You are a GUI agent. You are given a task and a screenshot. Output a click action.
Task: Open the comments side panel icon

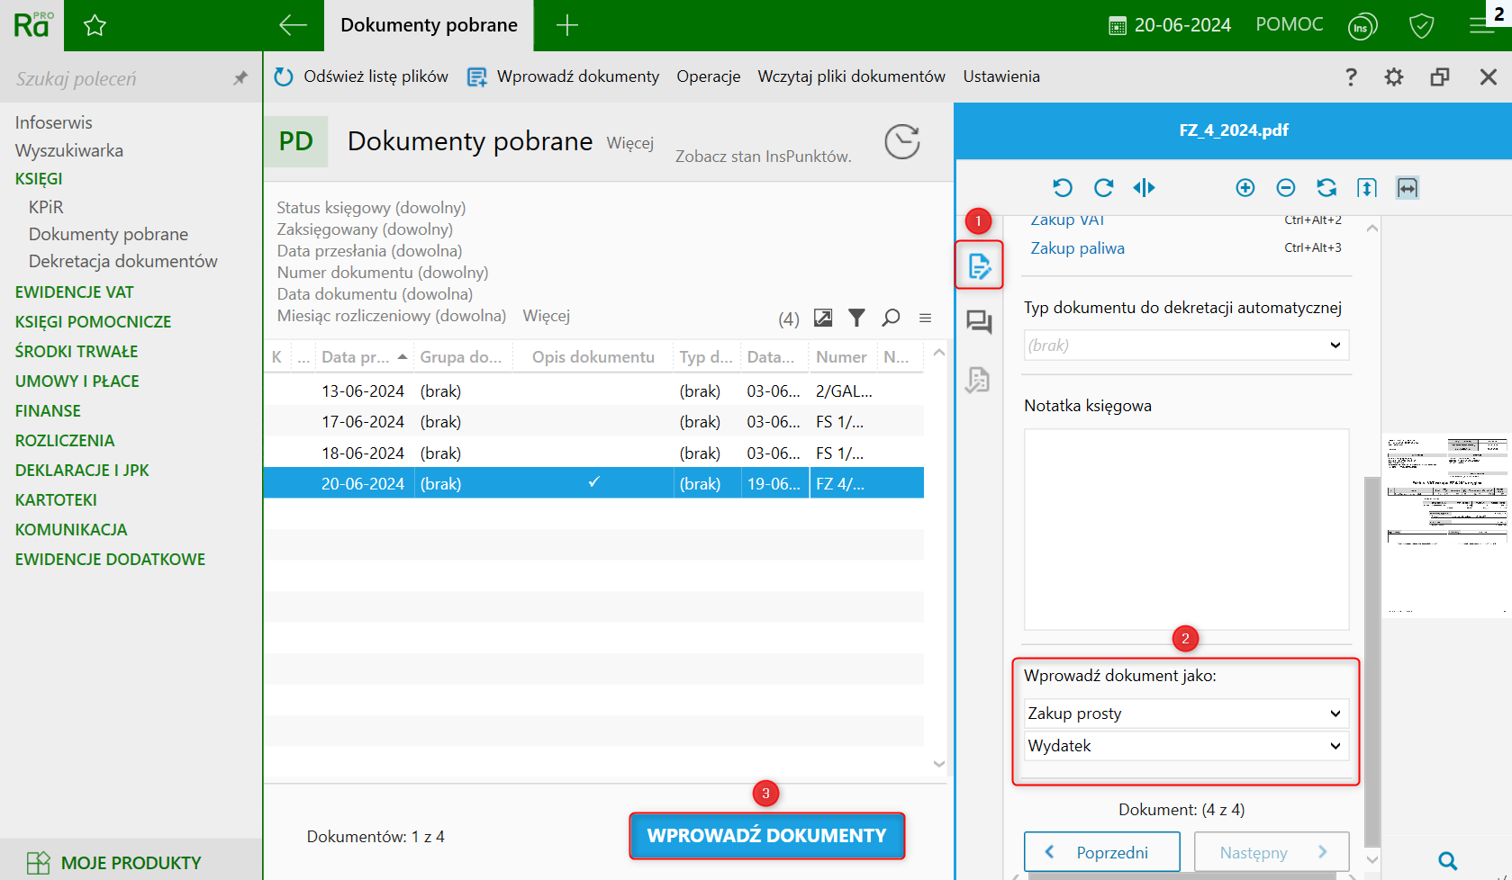pyautogui.click(x=979, y=322)
